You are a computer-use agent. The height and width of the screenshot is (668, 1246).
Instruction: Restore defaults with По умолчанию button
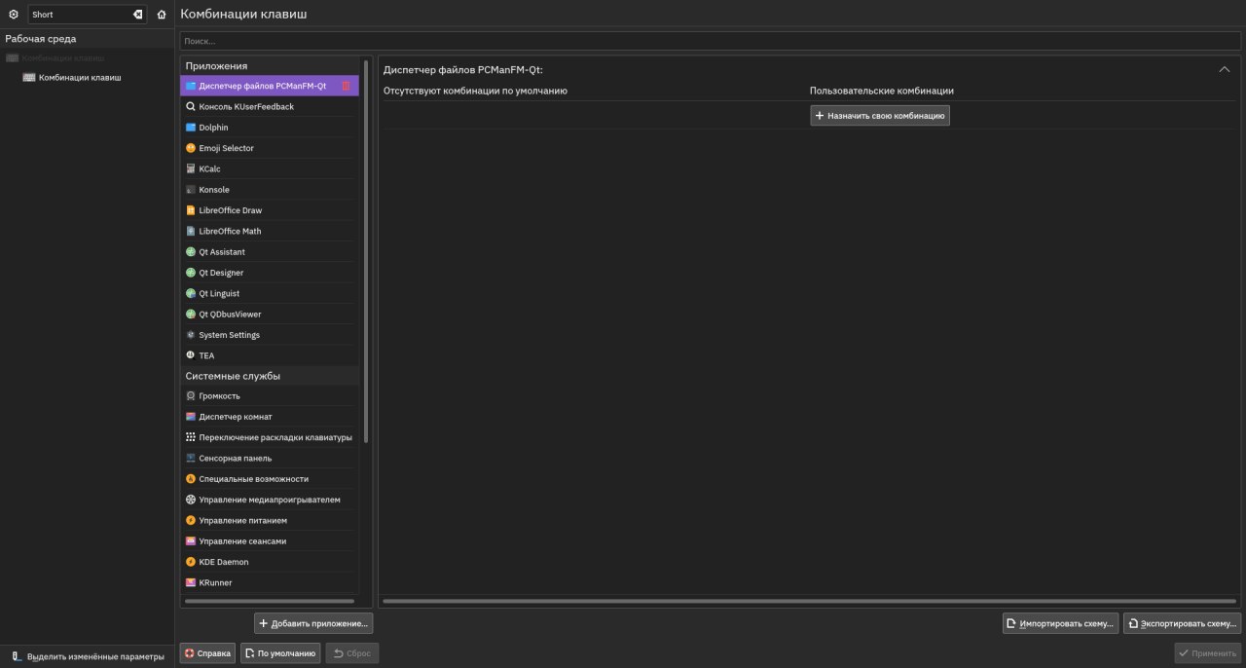coord(280,653)
